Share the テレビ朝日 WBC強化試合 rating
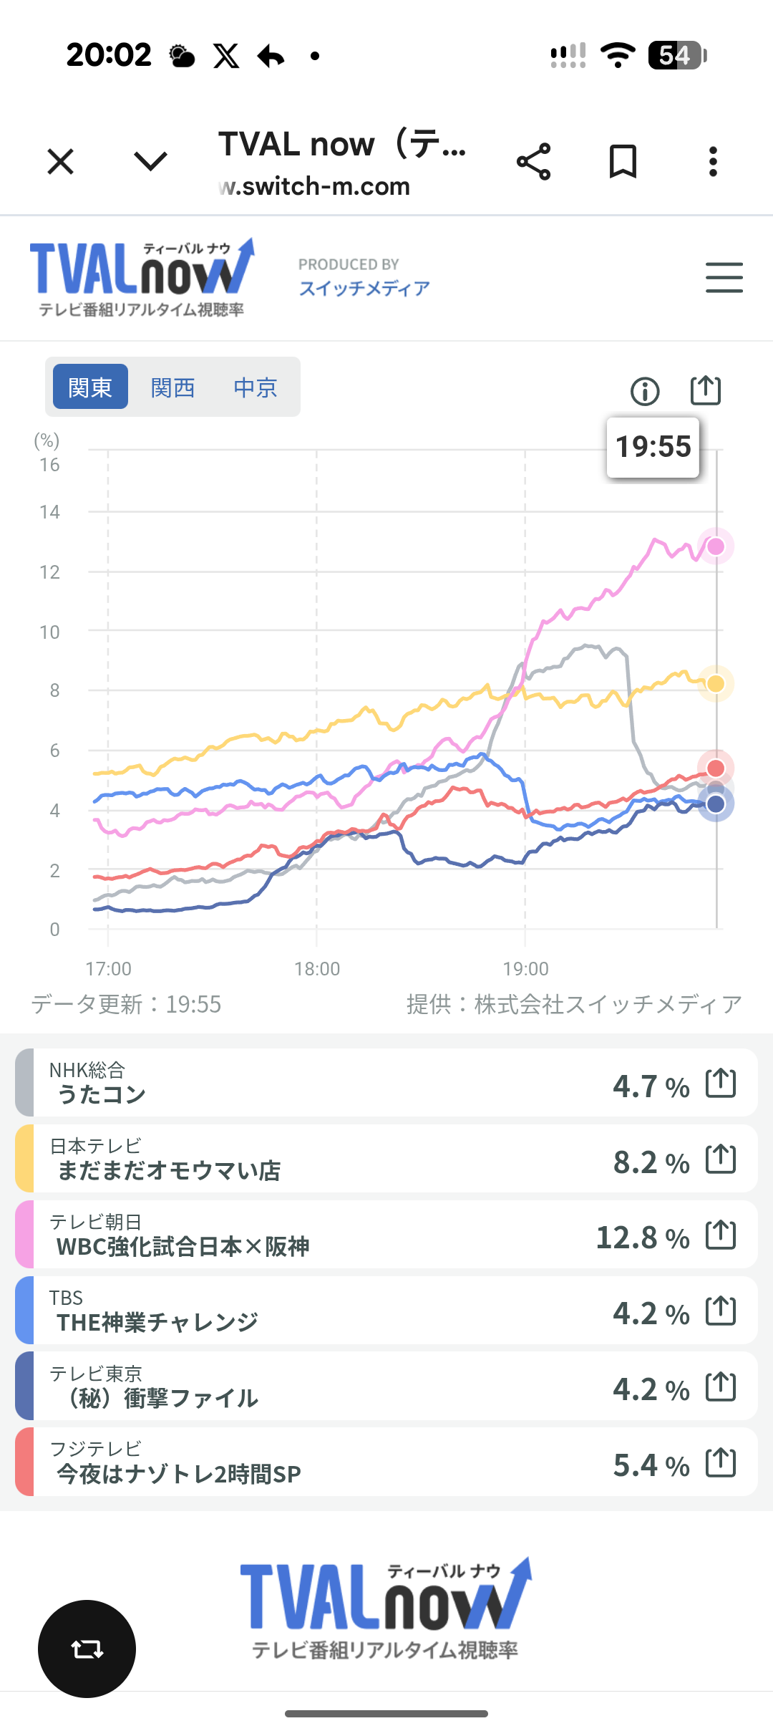 click(721, 1235)
